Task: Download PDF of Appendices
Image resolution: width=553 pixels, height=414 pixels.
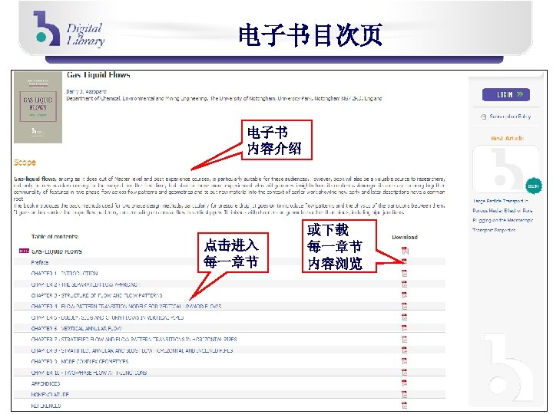Action: coord(405,383)
